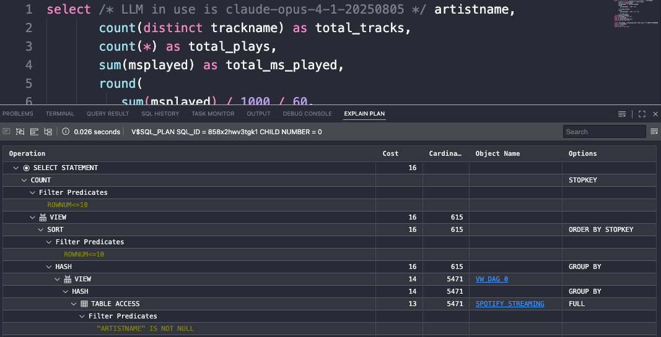
Task: Click the table icon beside TABLE ACCESS
Action: (84, 304)
